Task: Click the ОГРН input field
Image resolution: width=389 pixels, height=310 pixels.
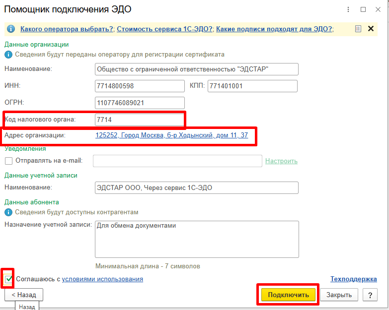Action: click(140, 103)
